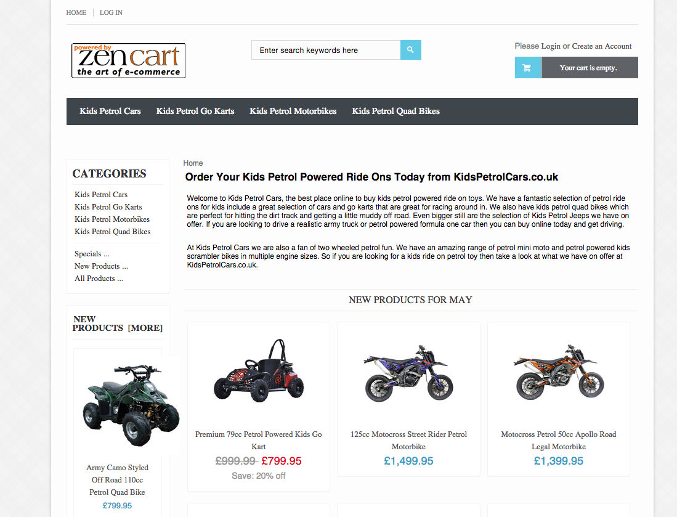Click the magnifier search button
The image size is (677, 517).
click(411, 50)
